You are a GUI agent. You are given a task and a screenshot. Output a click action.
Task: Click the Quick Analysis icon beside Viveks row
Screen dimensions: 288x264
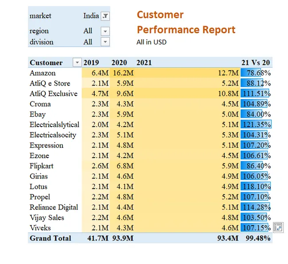click(278, 227)
